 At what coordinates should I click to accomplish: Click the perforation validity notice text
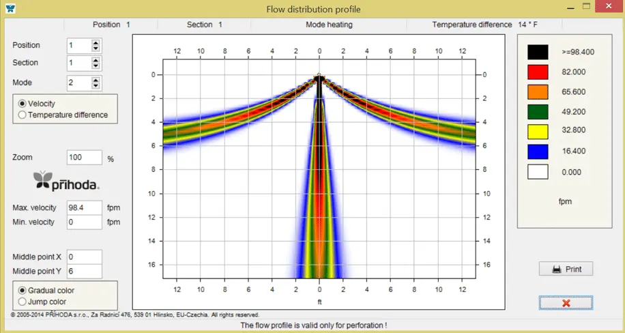point(313,325)
